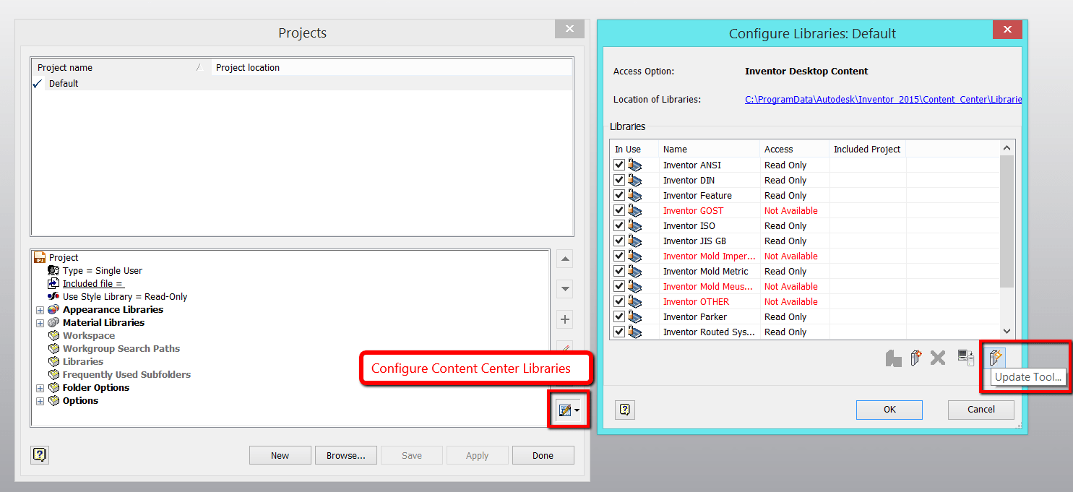Click the New project button
Screen dimensions: 1073x492
tap(280, 454)
